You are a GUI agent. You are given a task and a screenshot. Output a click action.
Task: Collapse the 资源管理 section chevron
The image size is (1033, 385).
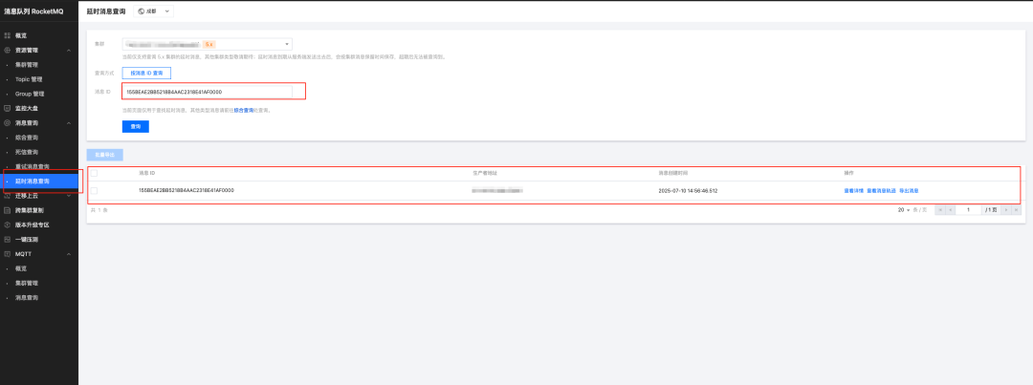point(69,50)
